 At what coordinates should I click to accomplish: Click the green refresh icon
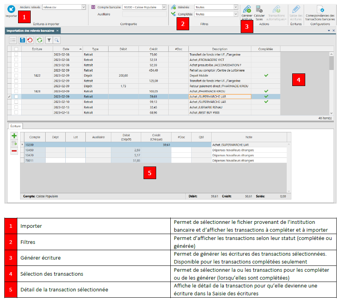pyautogui.click(x=39, y=40)
